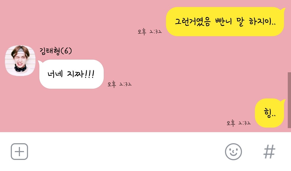Click timestamp beside the 너네 진짜!!! message
Screen dimensions: 291x171
click(120, 84)
